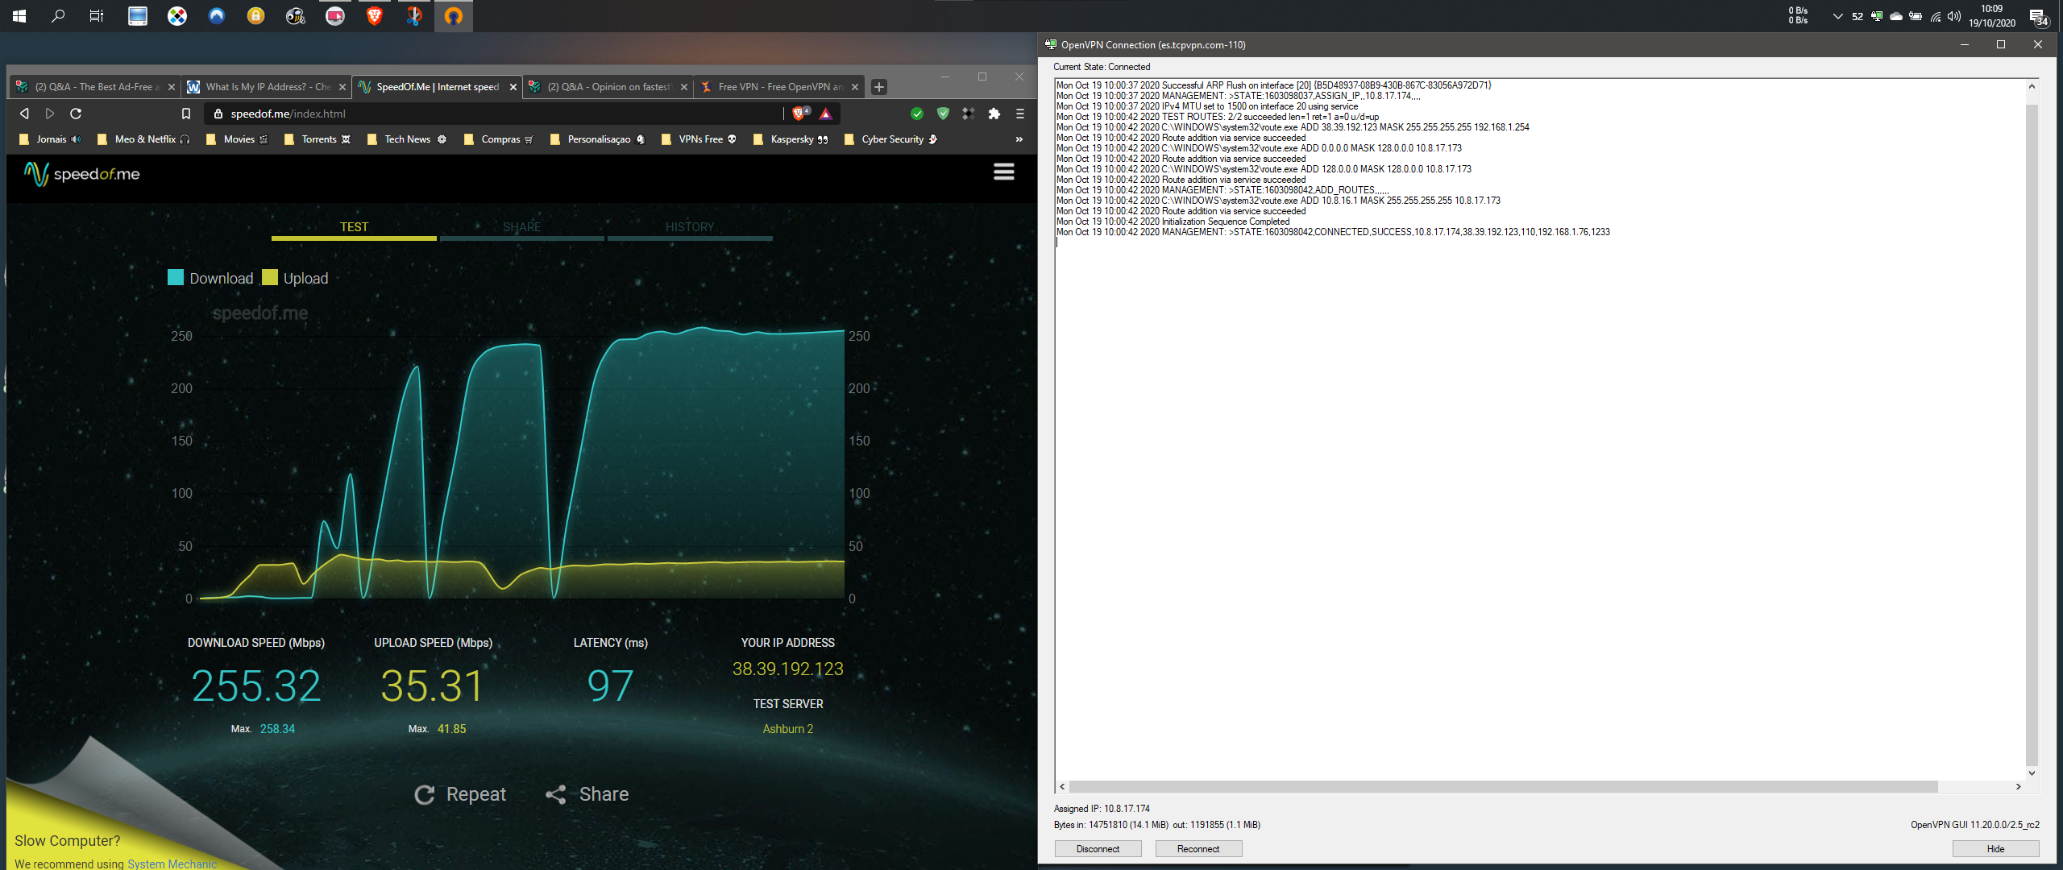Reload the speedof.me page
The width and height of the screenshot is (2063, 870).
[x=76, y=114]
